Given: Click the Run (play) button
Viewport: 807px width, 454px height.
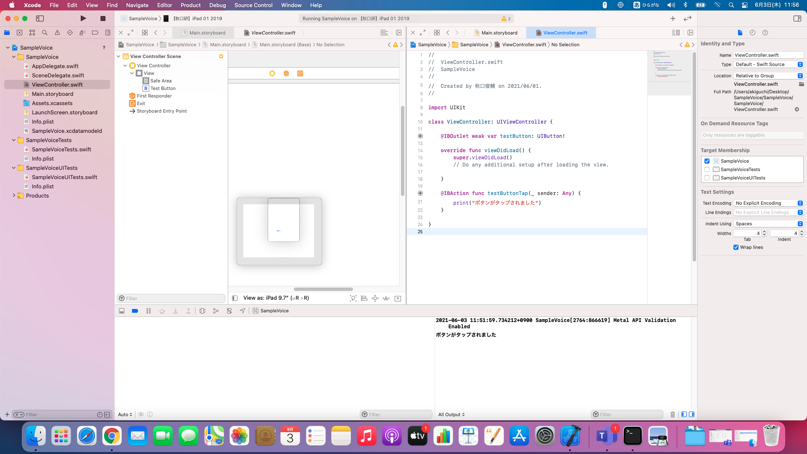Looking at the screenshot, I should pyautogui.click(x=83, y=18).
